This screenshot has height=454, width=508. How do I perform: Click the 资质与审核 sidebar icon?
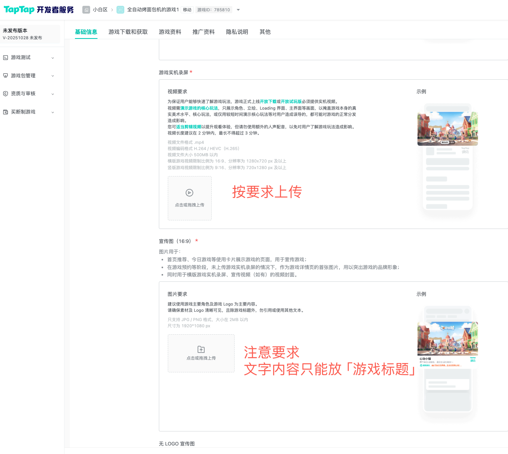tap(5, 94)
